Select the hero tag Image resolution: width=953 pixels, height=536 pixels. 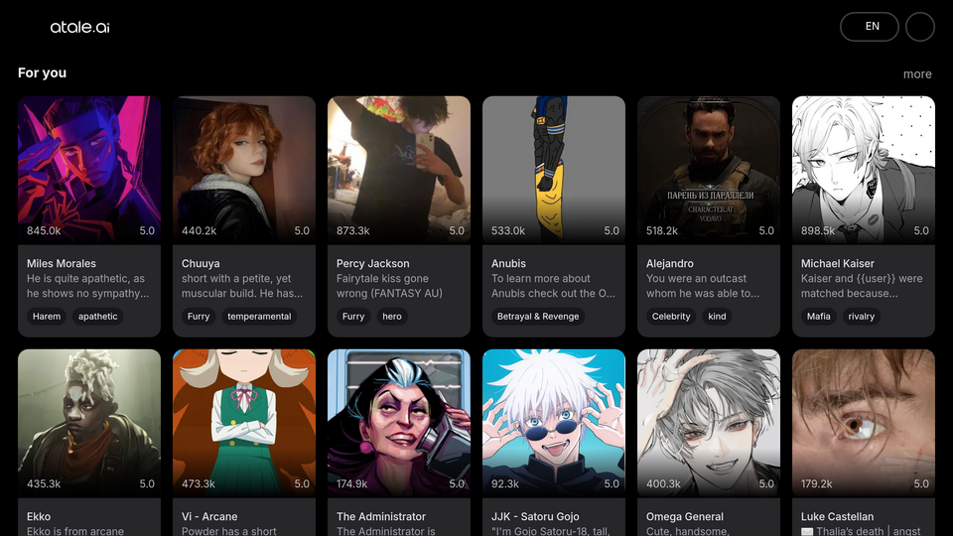click(x=392, y=316)
